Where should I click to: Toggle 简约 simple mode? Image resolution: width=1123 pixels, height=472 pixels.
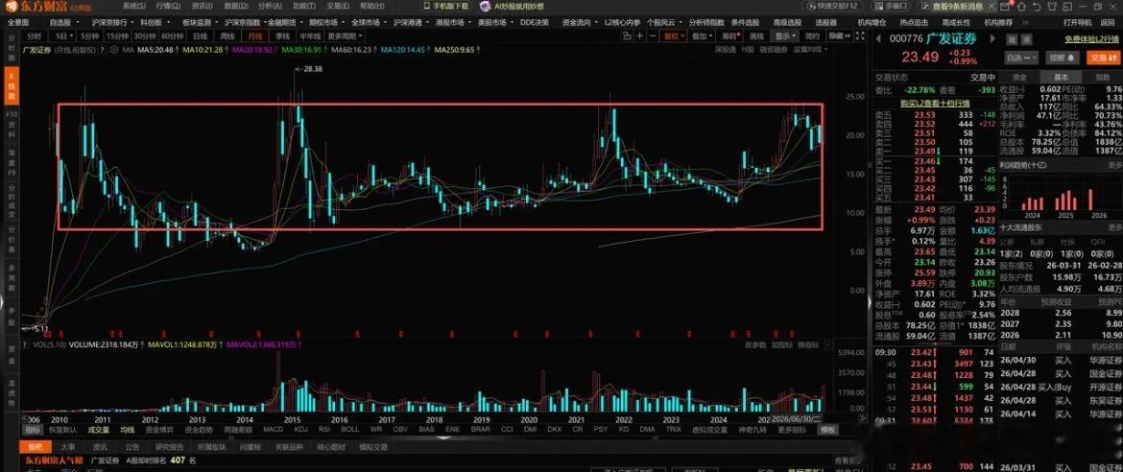point(812,35)
